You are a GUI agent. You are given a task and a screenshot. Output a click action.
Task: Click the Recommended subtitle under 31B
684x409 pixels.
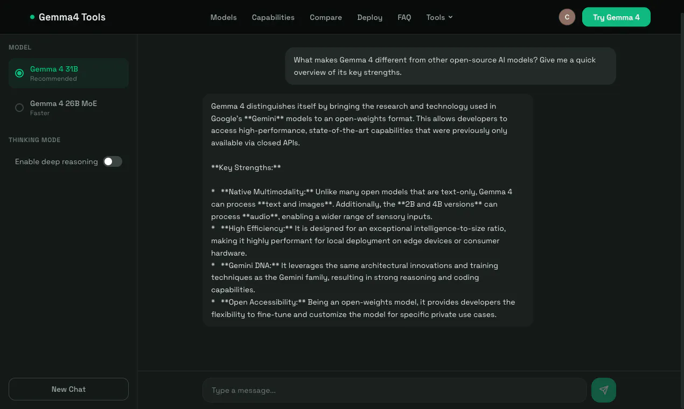click(53, 79)
